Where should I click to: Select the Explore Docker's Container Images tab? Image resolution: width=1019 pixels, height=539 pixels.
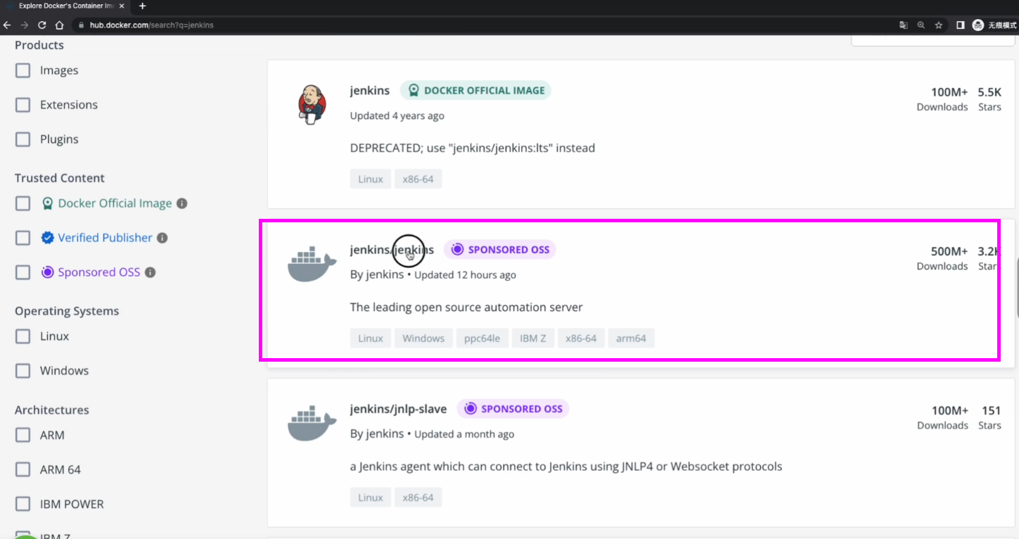pyautogui.click(x=67, y=6)
